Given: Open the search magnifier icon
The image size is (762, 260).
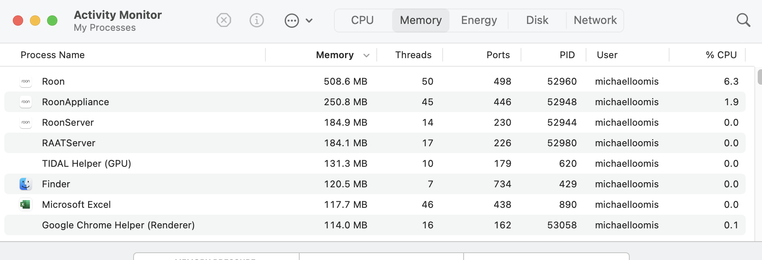Looking at the screenshot, I should click(743, 20).
